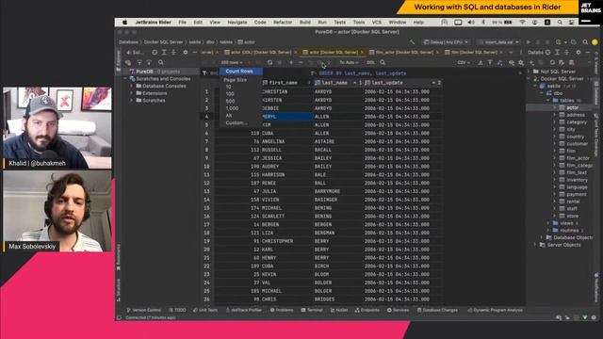Close the actor [Docker SQL Server] tab
Image resolution: width=603 pixels, height=339 pixels.
point(362,53)
